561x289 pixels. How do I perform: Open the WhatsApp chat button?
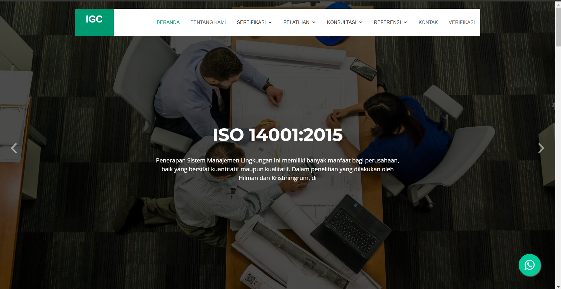(529, 265)
